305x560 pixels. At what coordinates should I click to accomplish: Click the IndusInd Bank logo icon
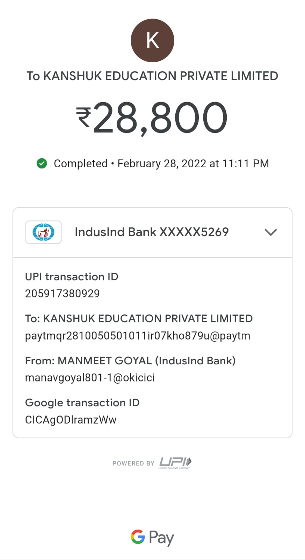tap(43, 232)
